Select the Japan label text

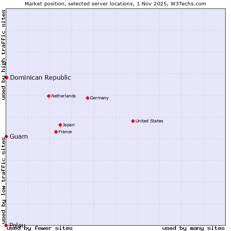tap(69, 125)
